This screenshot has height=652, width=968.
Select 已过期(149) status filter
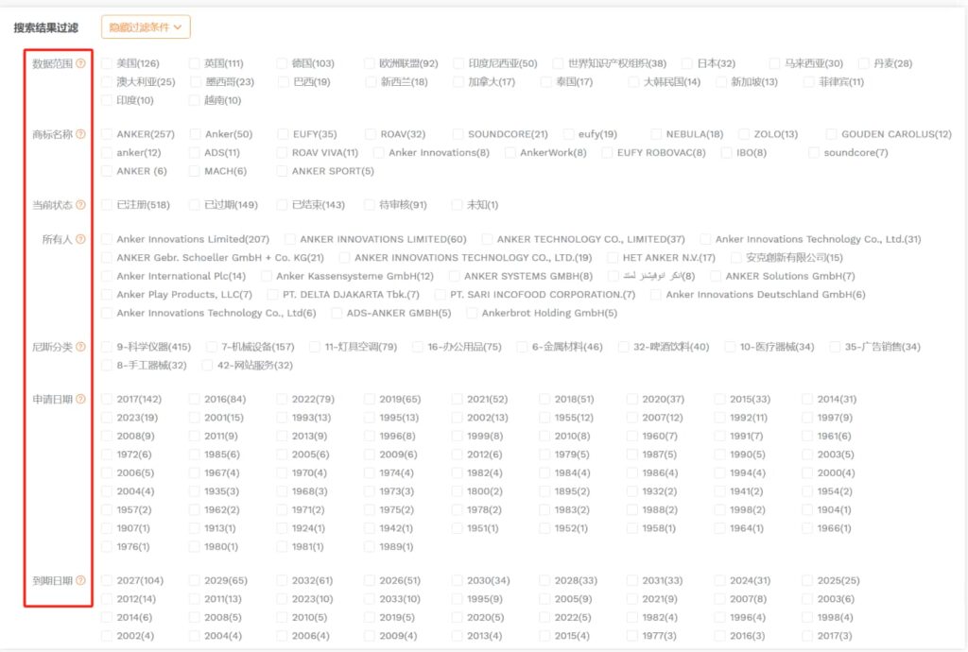[196, 205]
